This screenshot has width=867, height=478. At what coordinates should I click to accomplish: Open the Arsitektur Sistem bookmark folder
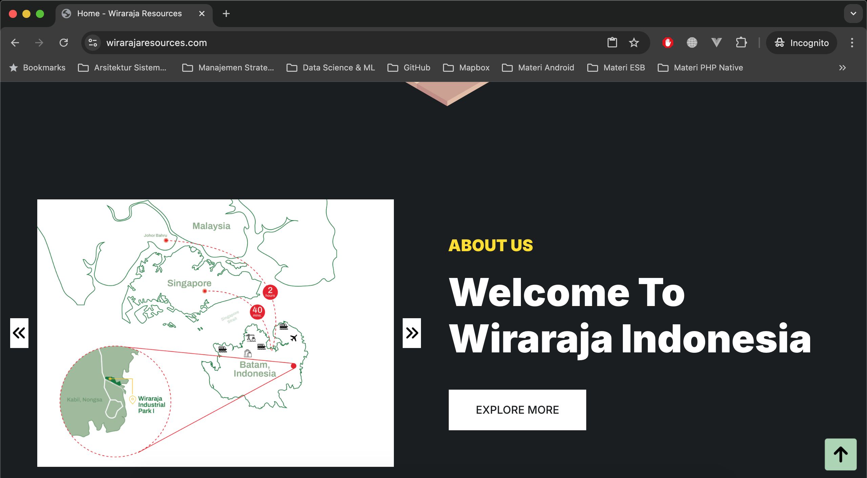[x=123, y=68]
